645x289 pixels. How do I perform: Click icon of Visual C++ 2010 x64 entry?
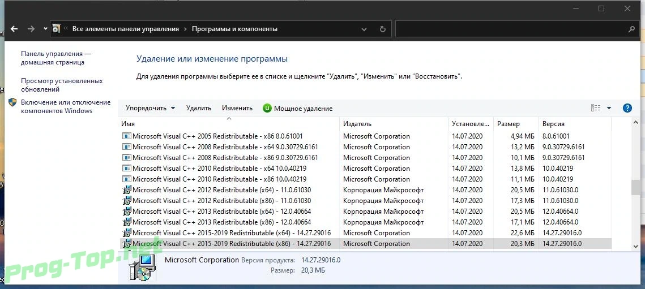tap(127, 168)
